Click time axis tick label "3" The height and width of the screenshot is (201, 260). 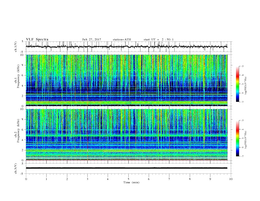(x=87, y=179)
